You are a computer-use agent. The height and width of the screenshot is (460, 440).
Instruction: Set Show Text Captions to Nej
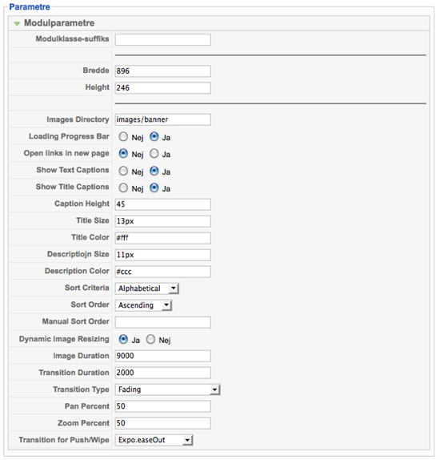(x=123, y=171)
